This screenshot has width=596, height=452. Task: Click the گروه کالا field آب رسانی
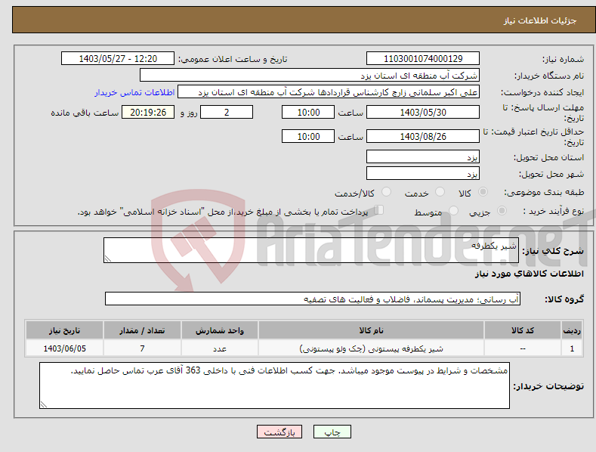click(x=313, y=299)
